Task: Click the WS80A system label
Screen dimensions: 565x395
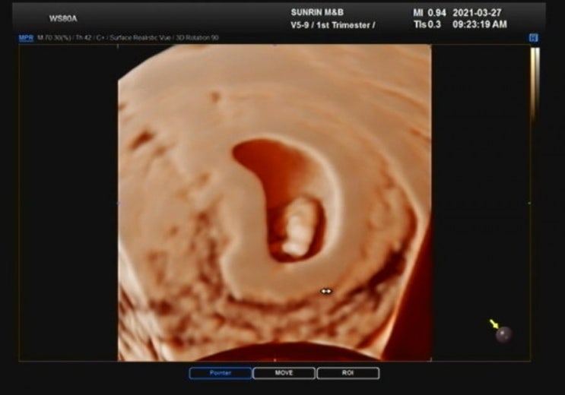Action: (x=63, y=19)
